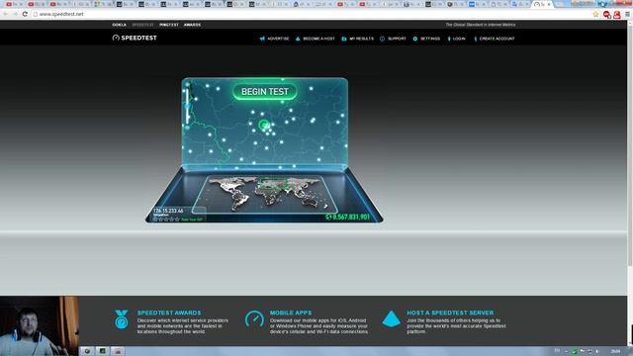
Task: Click the BEGIN TEST button
Action: pyautogui.click(x=265, y=92)
